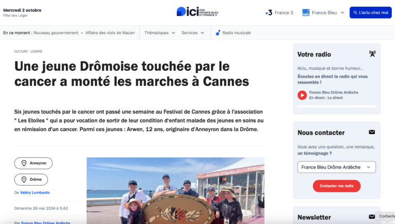Open Affaire des viols de Mazan topic
The width and height of the screenshot is (395, 224).
click(x=110, y=33)
